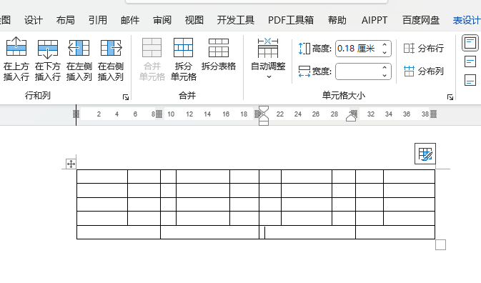Switch to the 引用 tab

[x=97, y=20]
